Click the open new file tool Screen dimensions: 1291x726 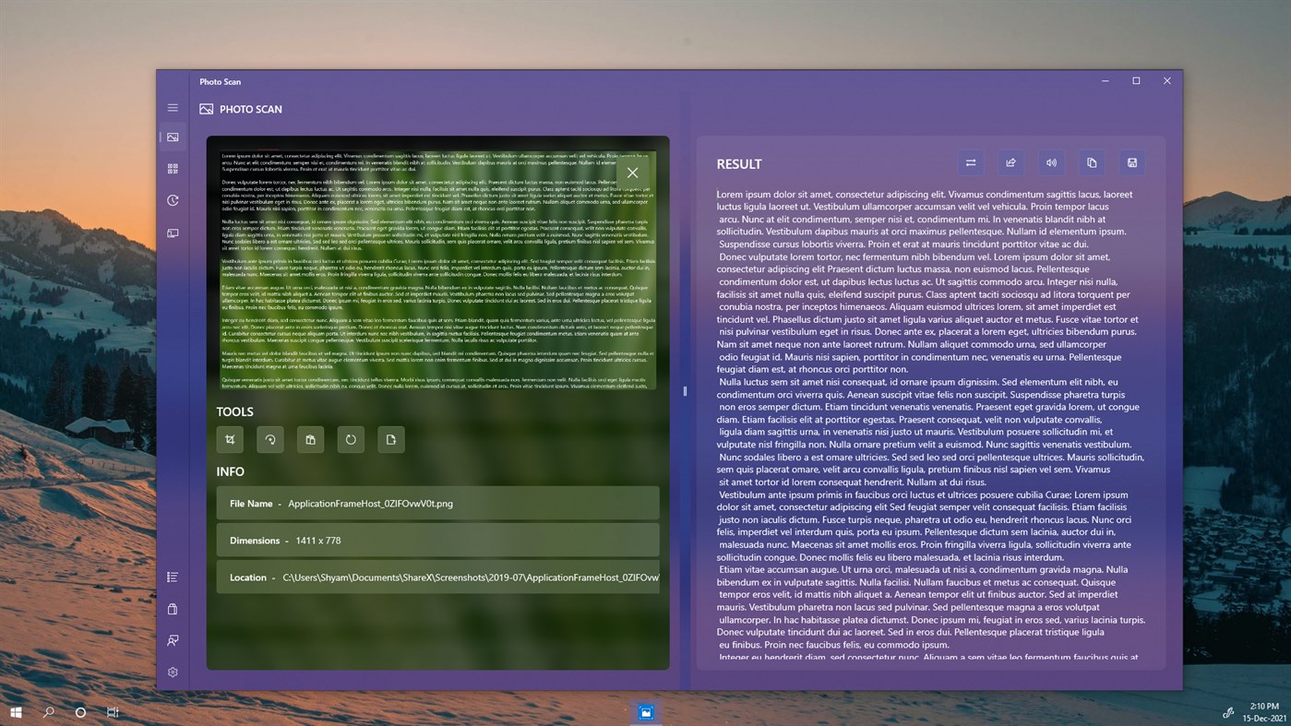point(391,440)
